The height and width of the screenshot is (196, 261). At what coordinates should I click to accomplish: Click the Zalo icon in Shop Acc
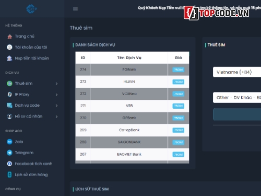pos(9,142)
